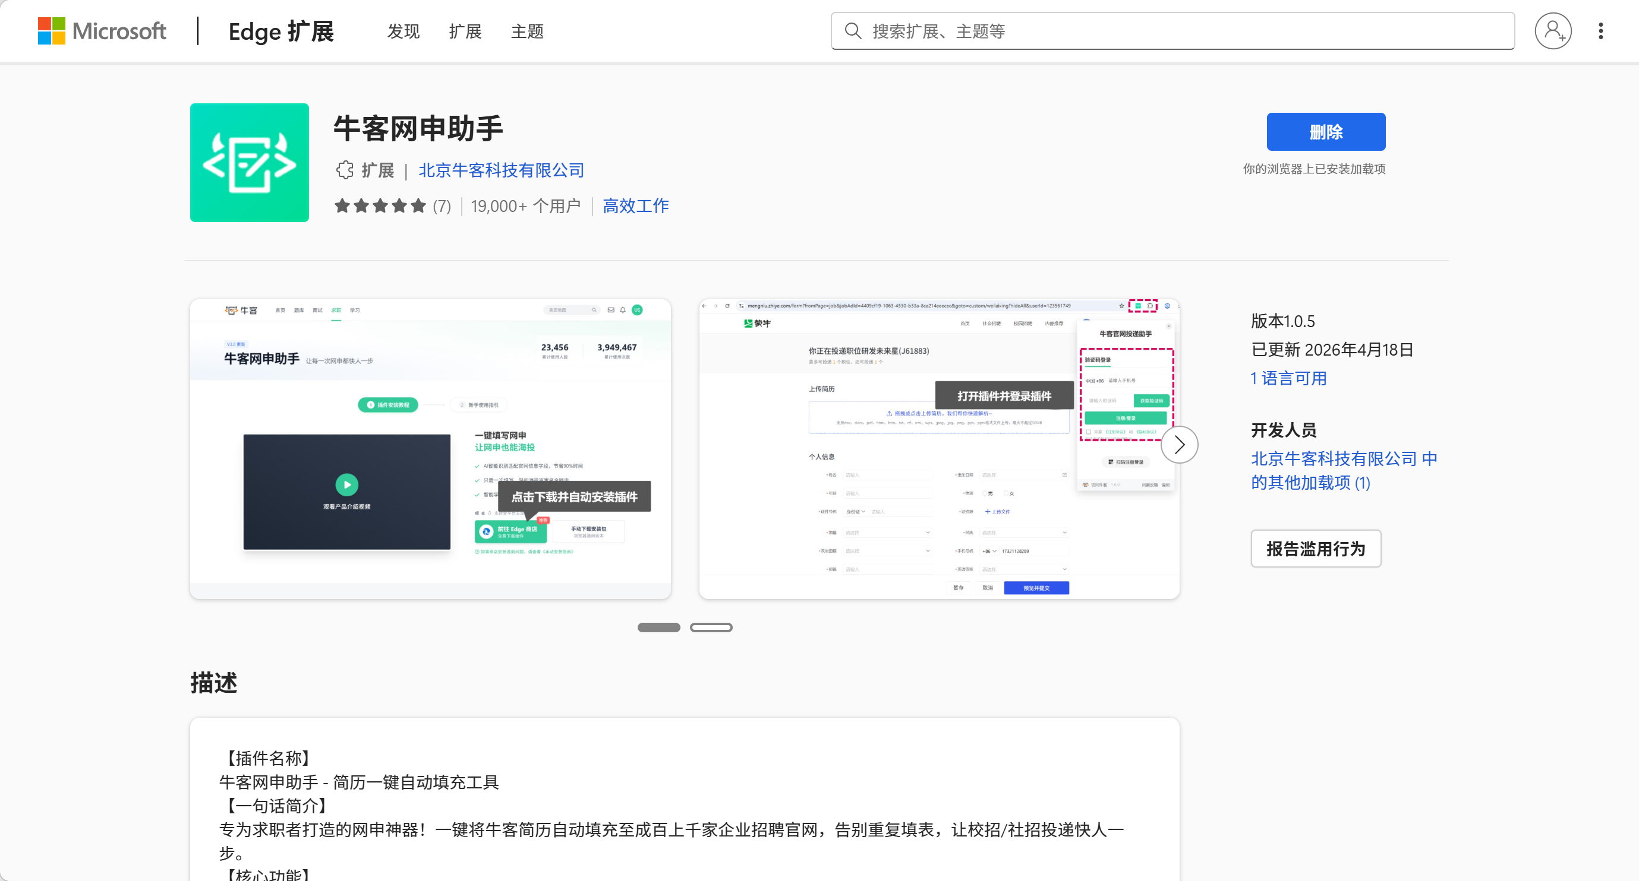
Task: Click the next-screenshot arrow
Action: (1179, 445)
